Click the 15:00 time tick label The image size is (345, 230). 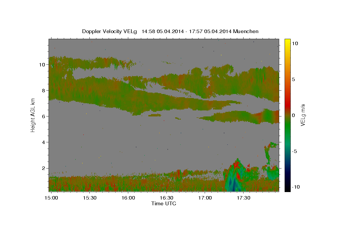(51, 198)
